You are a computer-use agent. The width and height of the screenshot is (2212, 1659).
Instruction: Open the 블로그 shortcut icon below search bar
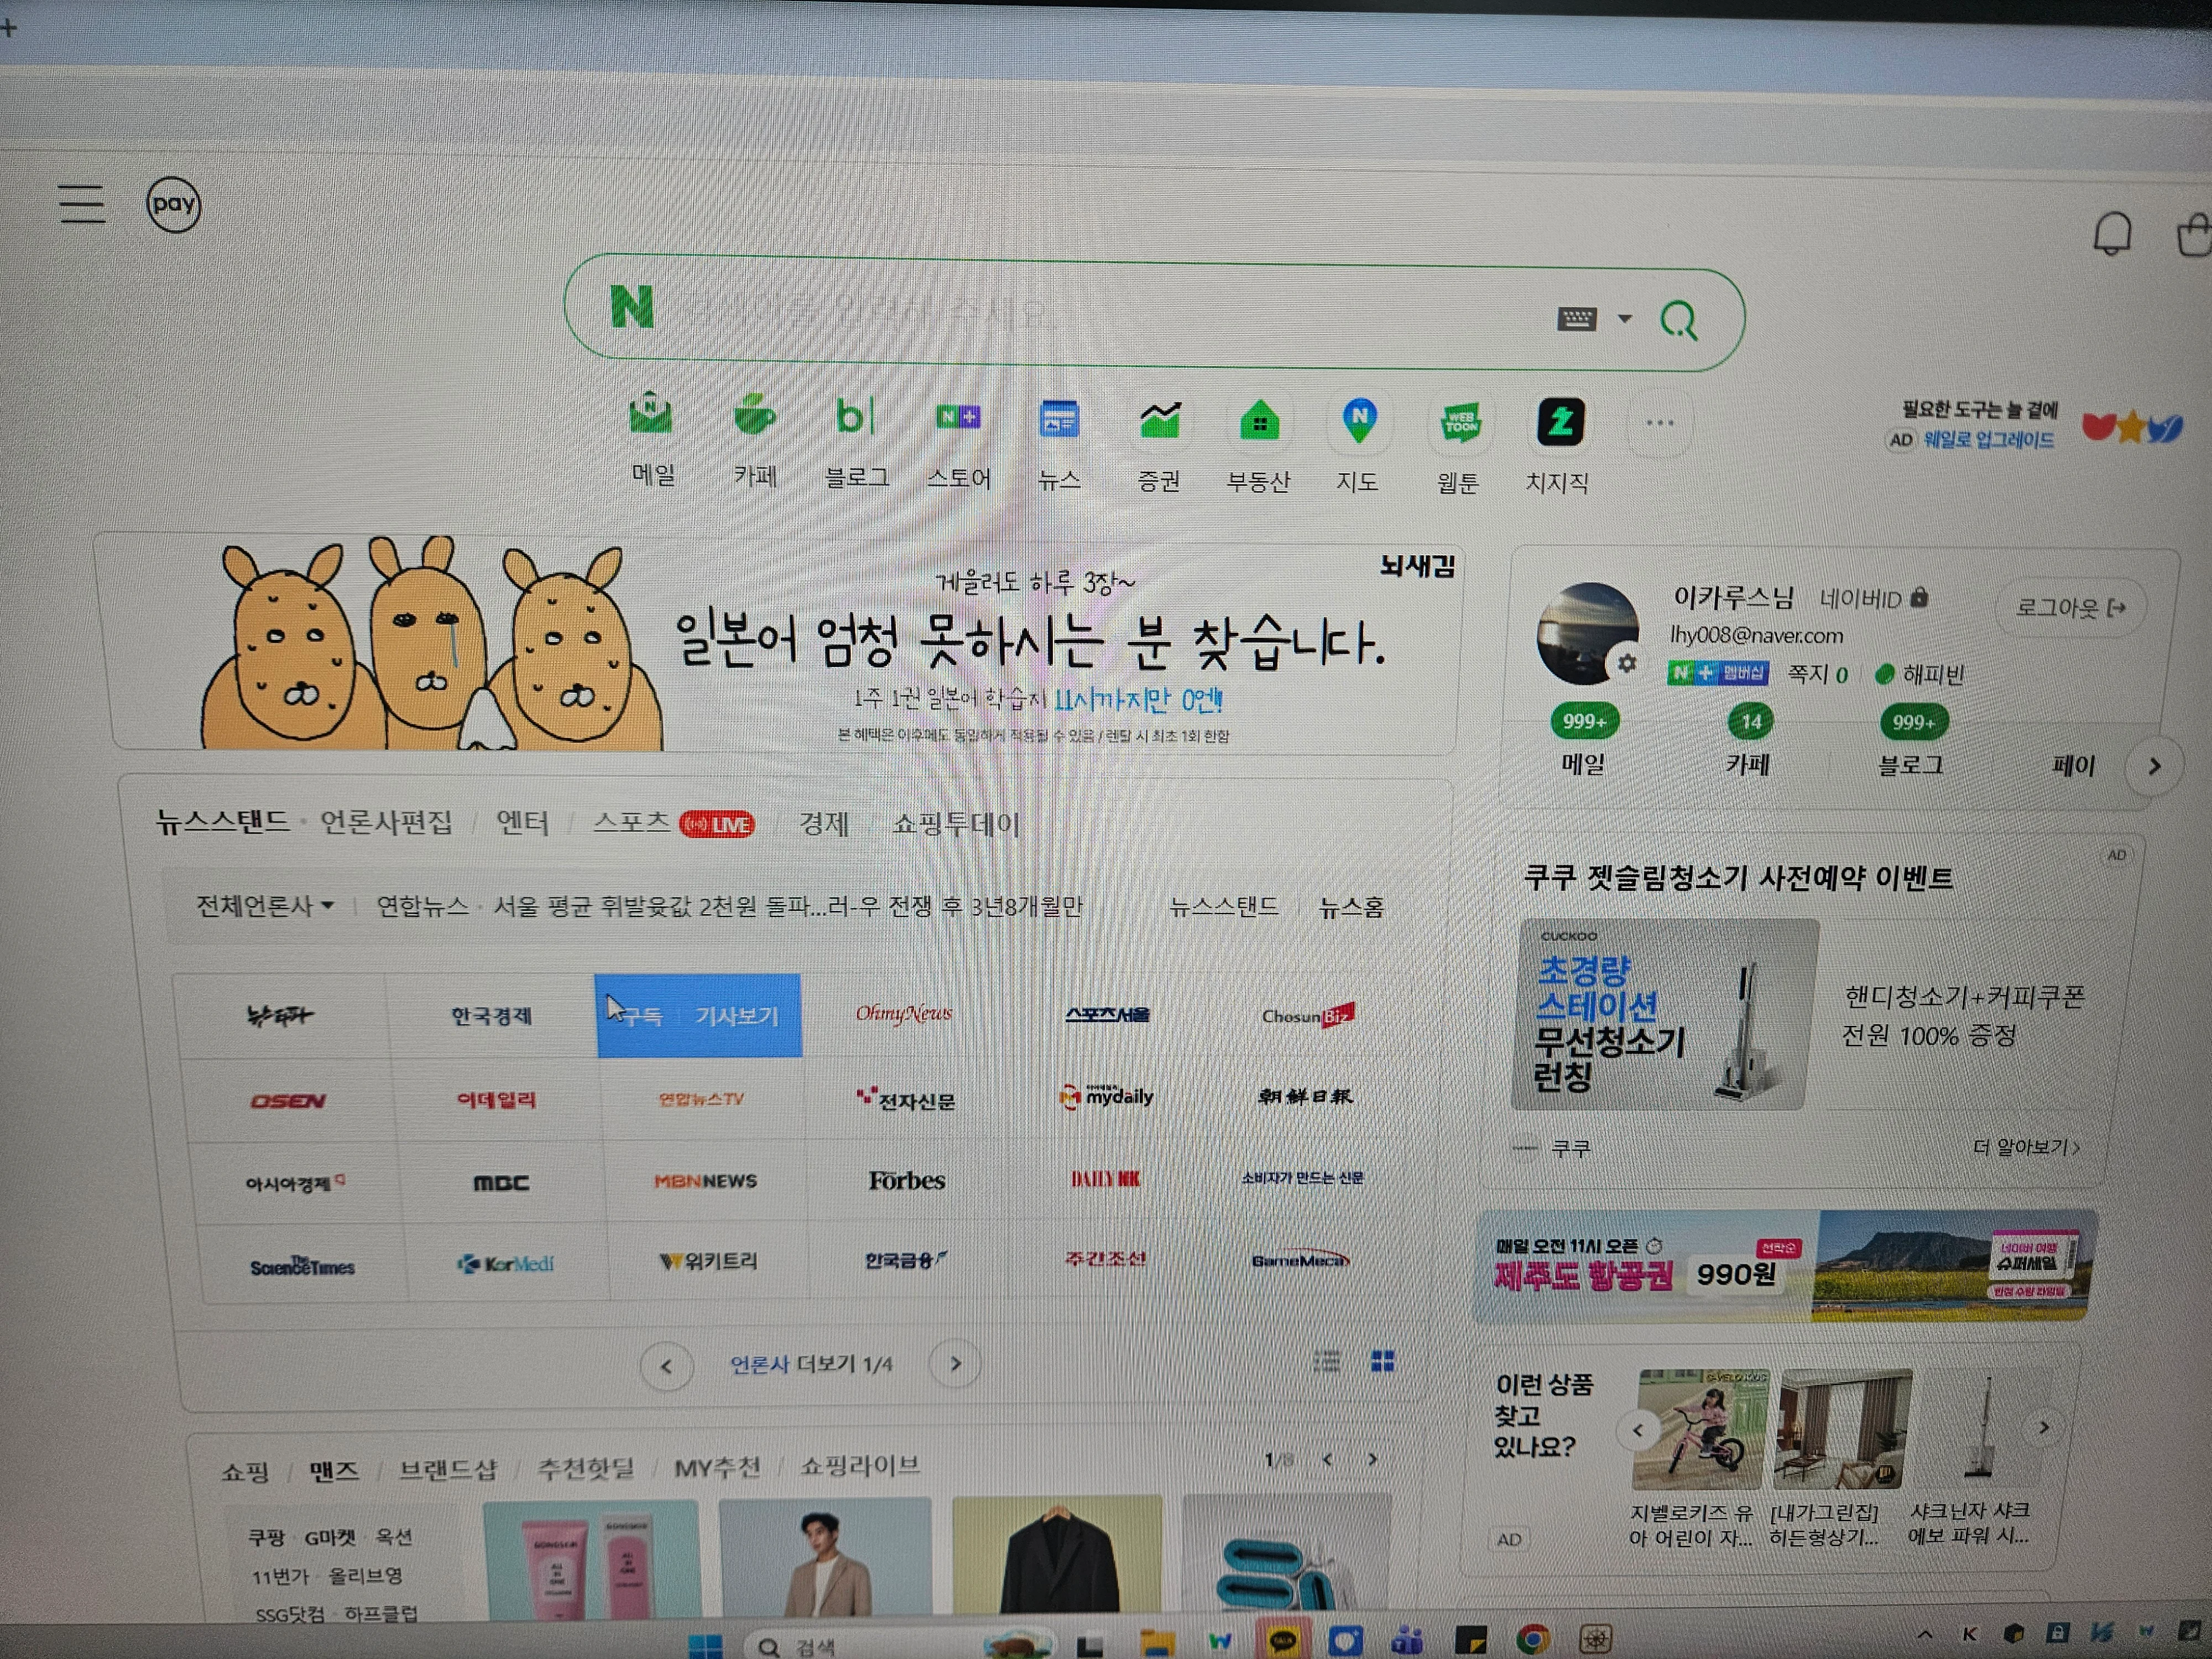pos(855,416)
